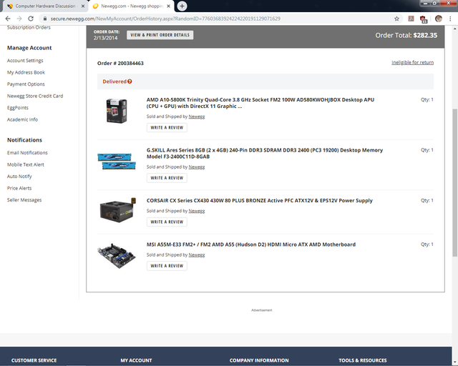Click the Delivered status help icon
The height and width of the screenshot is (366, 458).
pos(130,81)
